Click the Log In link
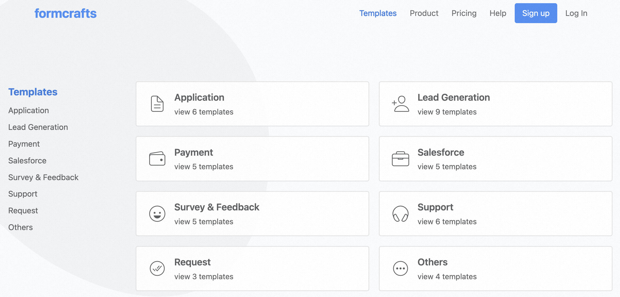 tap(576, 13)
